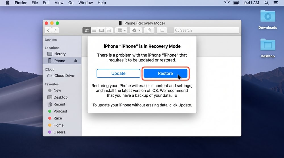
Task: Click the Favorites sidebar heading
Action: (x=52, y=84)
